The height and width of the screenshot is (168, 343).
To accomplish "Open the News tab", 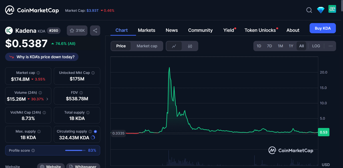I will (x=172, y=30).
